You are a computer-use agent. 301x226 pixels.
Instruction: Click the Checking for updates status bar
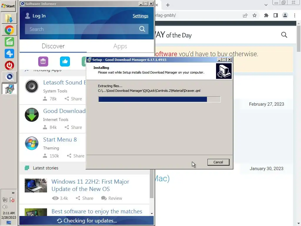tap(87, 221)
